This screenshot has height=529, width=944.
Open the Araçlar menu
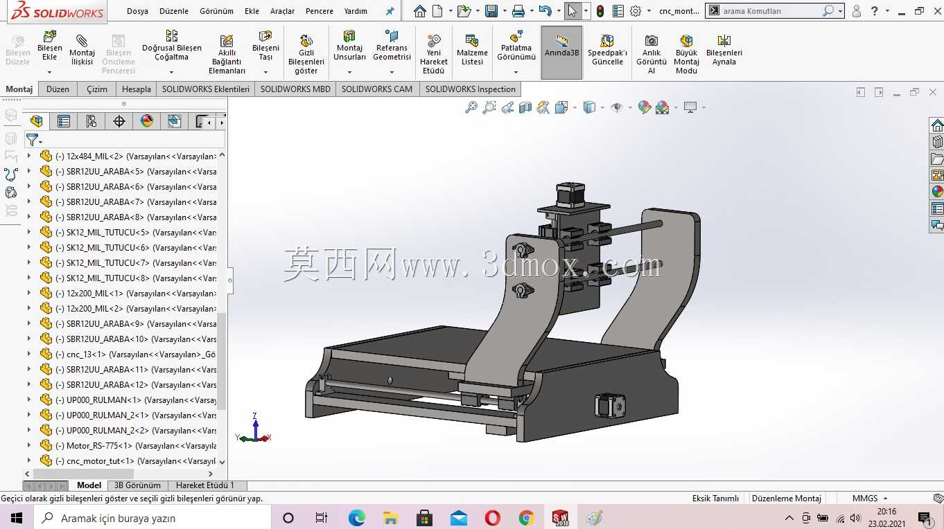[282, 11]
